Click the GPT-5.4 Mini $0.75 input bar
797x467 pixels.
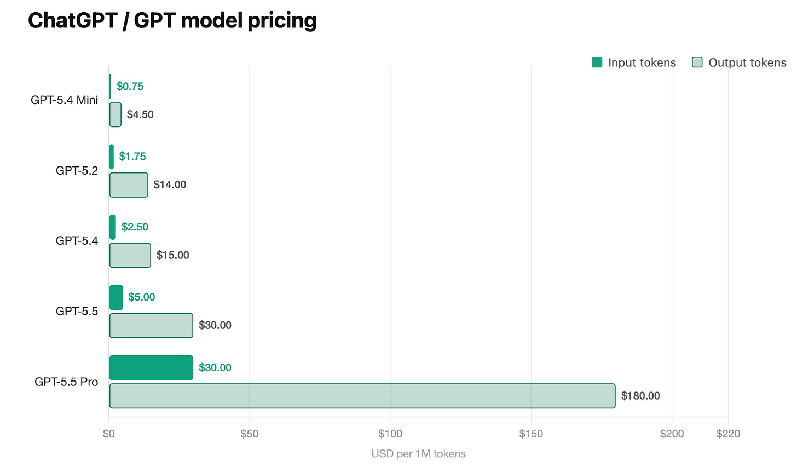[x=110, y=87]
